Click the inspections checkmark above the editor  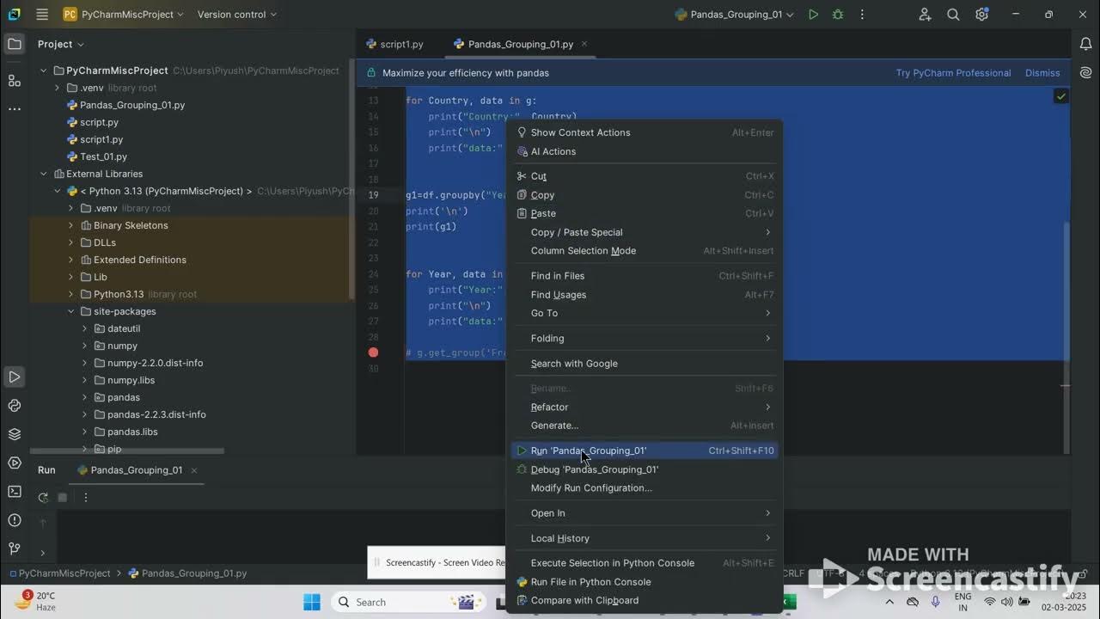(x=1060, y=96)
